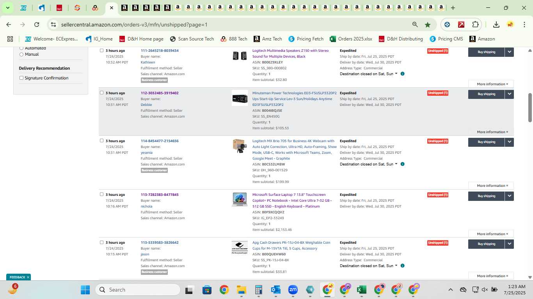The width and height of the screenshot is (533, 299).
Task: Open the 'Scan Source Tech' bookmark
Action: (192, 39)
